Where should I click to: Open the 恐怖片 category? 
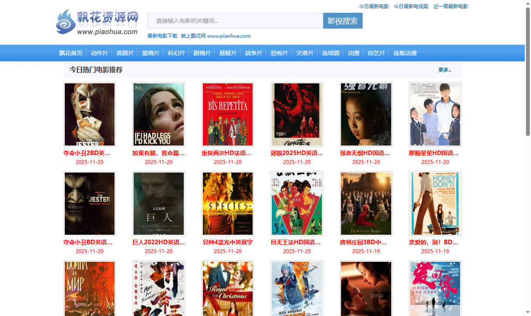(x=279, y=53)
